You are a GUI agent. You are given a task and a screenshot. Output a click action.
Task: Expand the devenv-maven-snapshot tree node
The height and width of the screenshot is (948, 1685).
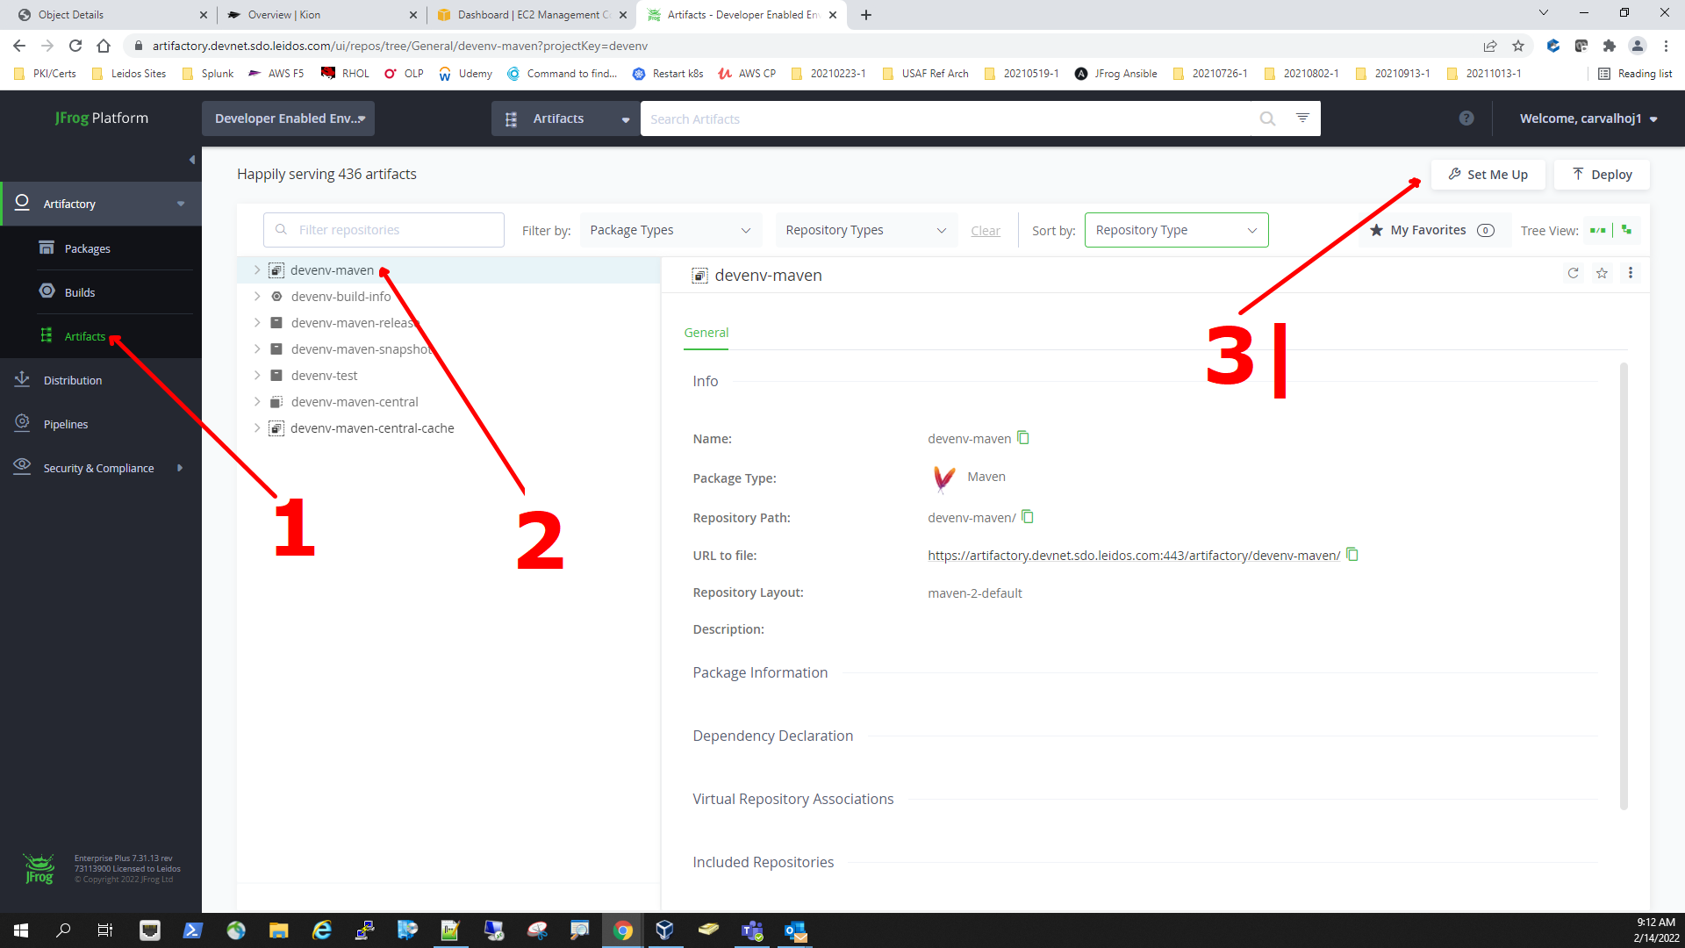point(257,349)
